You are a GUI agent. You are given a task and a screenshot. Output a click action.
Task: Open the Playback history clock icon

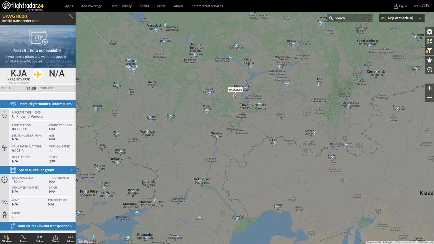tap(429, 69)
